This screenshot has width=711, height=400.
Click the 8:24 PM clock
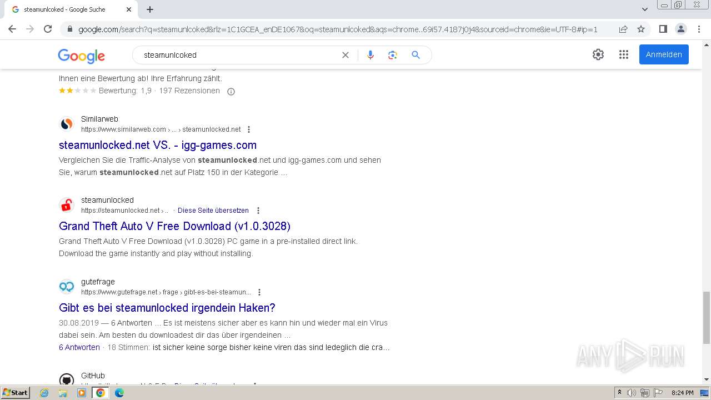click(x=683, y=393)
